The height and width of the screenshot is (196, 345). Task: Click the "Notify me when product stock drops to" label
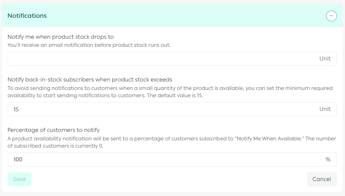pos(61,37)
